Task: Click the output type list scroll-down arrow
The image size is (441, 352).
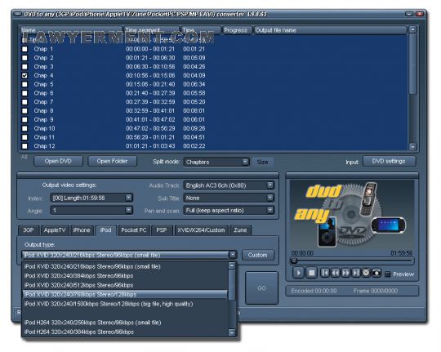Action: point(232,332)
